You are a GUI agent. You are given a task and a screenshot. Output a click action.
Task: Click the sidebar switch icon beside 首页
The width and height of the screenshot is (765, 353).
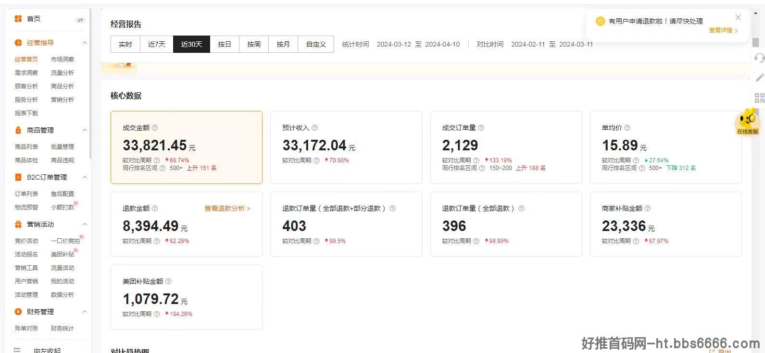(x=80, y=20)
